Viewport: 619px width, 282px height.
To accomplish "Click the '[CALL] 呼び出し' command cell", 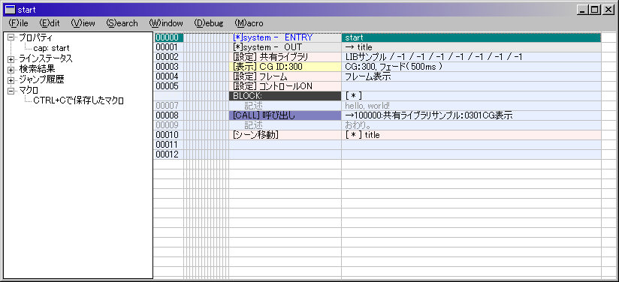I will [285, 115].
